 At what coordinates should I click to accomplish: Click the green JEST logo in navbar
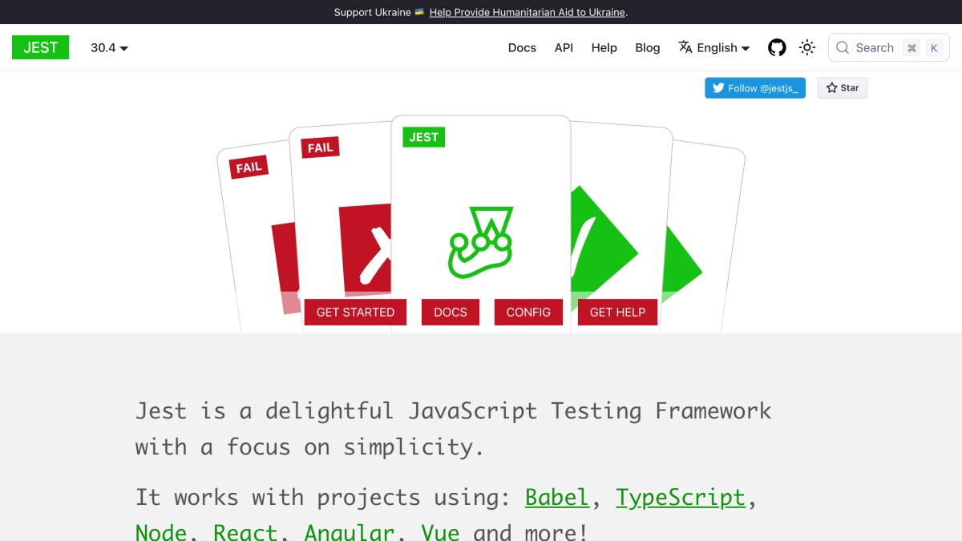coord(40,47)
